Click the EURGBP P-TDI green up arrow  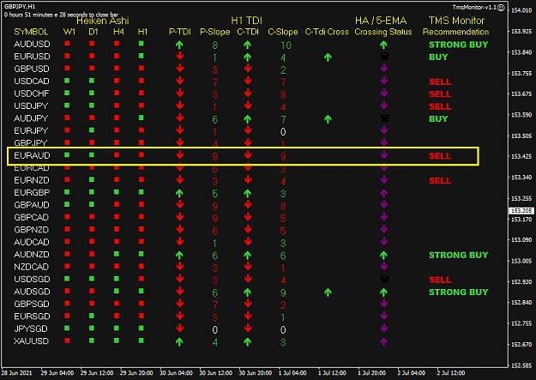(179, 193)
